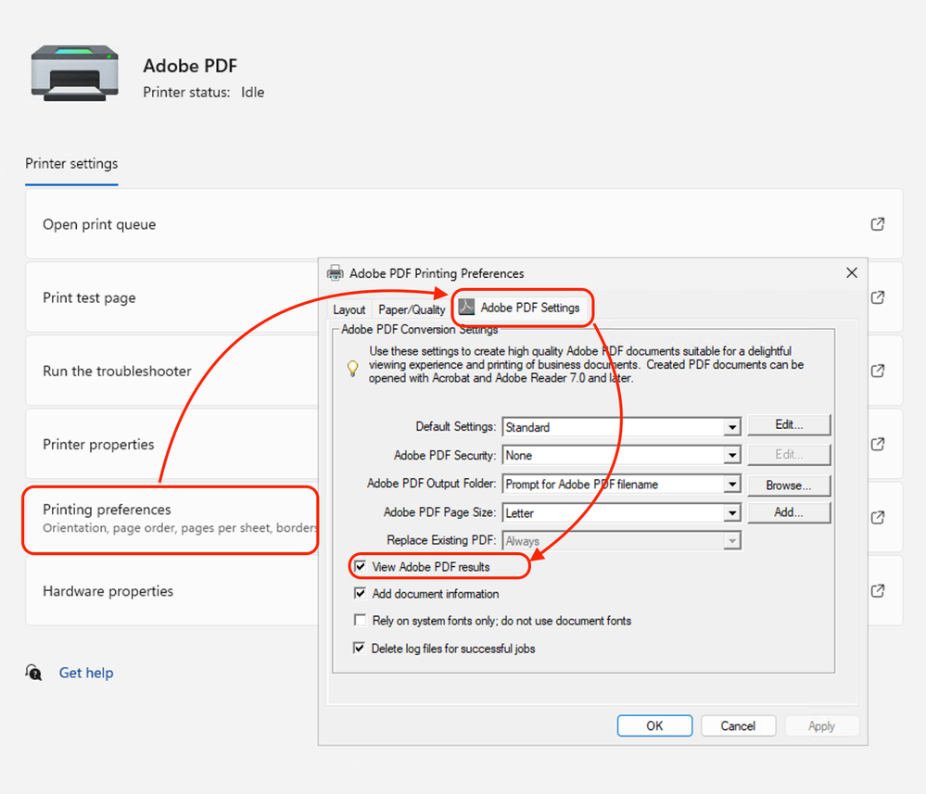Viewport: 926px width, 794px height.
Task: Open the Paper/Quality tab
Action: tap(412, 309)
